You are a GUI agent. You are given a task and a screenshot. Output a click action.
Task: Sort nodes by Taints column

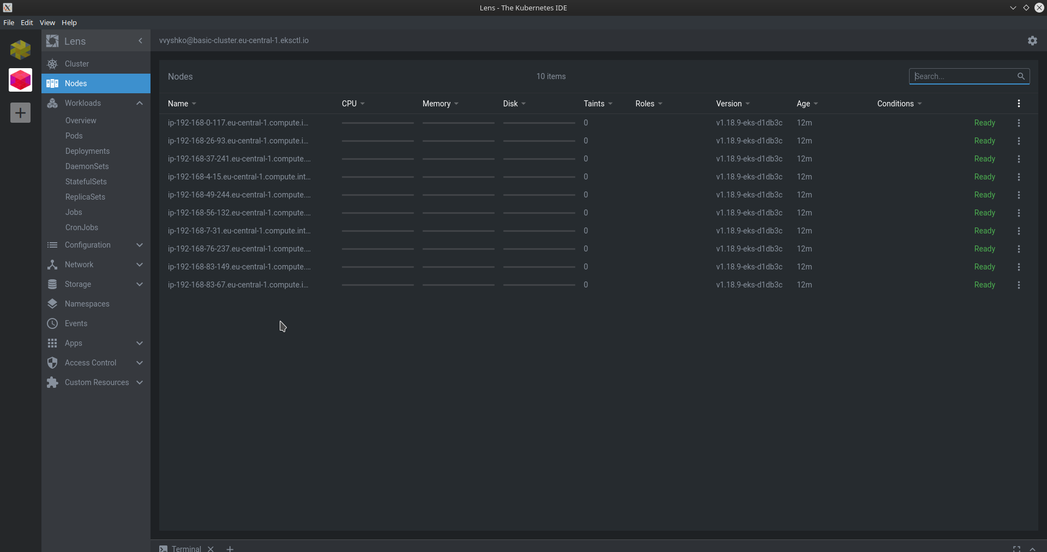tap(598, 104)
